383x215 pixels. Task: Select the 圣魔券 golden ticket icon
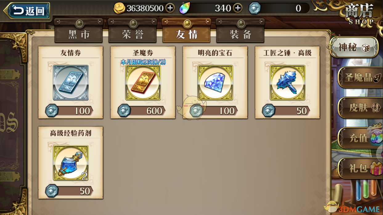point(143,83)
